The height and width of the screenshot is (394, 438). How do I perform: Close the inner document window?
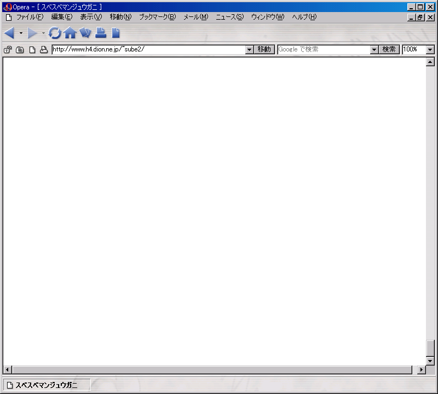point(430,18)
